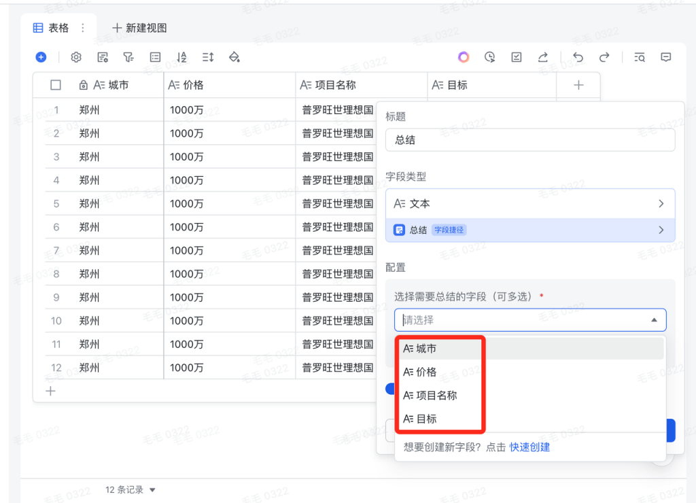This screenshot has height=503, width=696.
Task: Click the share arrow icon
Action: click(543, 57)
